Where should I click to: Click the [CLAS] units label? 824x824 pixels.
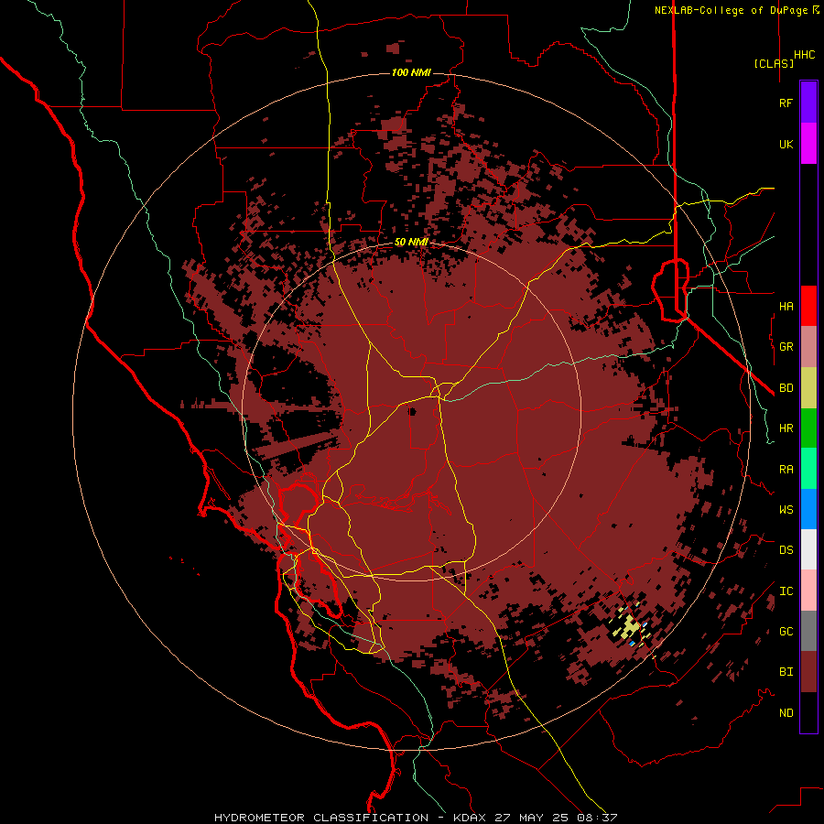tap(774, 63)
